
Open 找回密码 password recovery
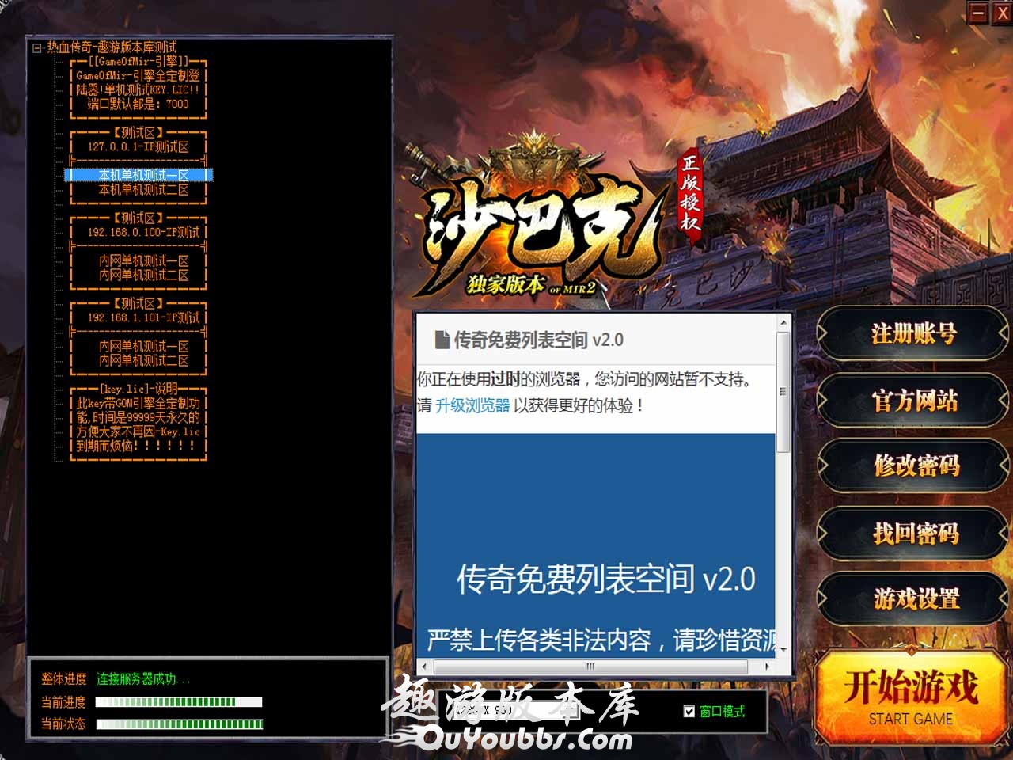pyautogui.click(x=913, y=534)
